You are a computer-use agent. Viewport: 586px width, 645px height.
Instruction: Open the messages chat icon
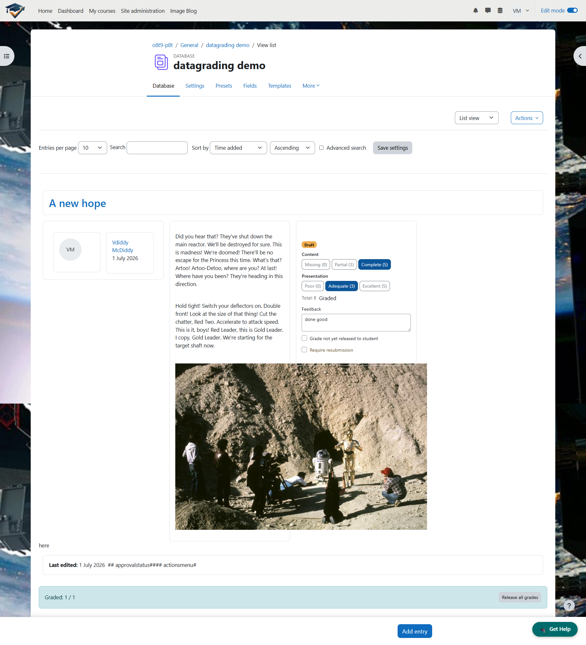[488, 11]
